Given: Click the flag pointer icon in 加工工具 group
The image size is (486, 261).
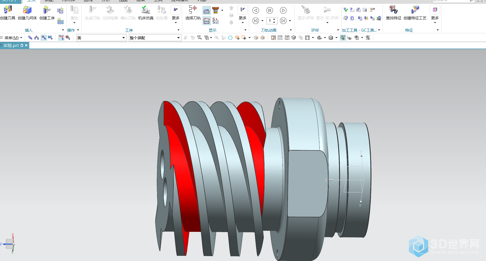Looking at the screenshot, I should tap(373, 10).
